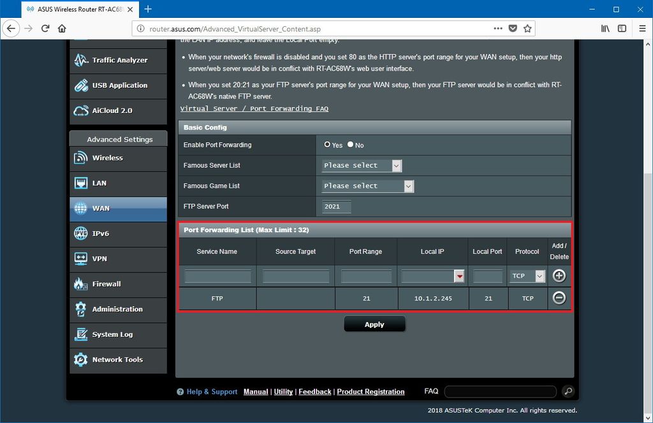Open the Feedback link
This screenshot has height=423, width=653.
click(315, 392)
